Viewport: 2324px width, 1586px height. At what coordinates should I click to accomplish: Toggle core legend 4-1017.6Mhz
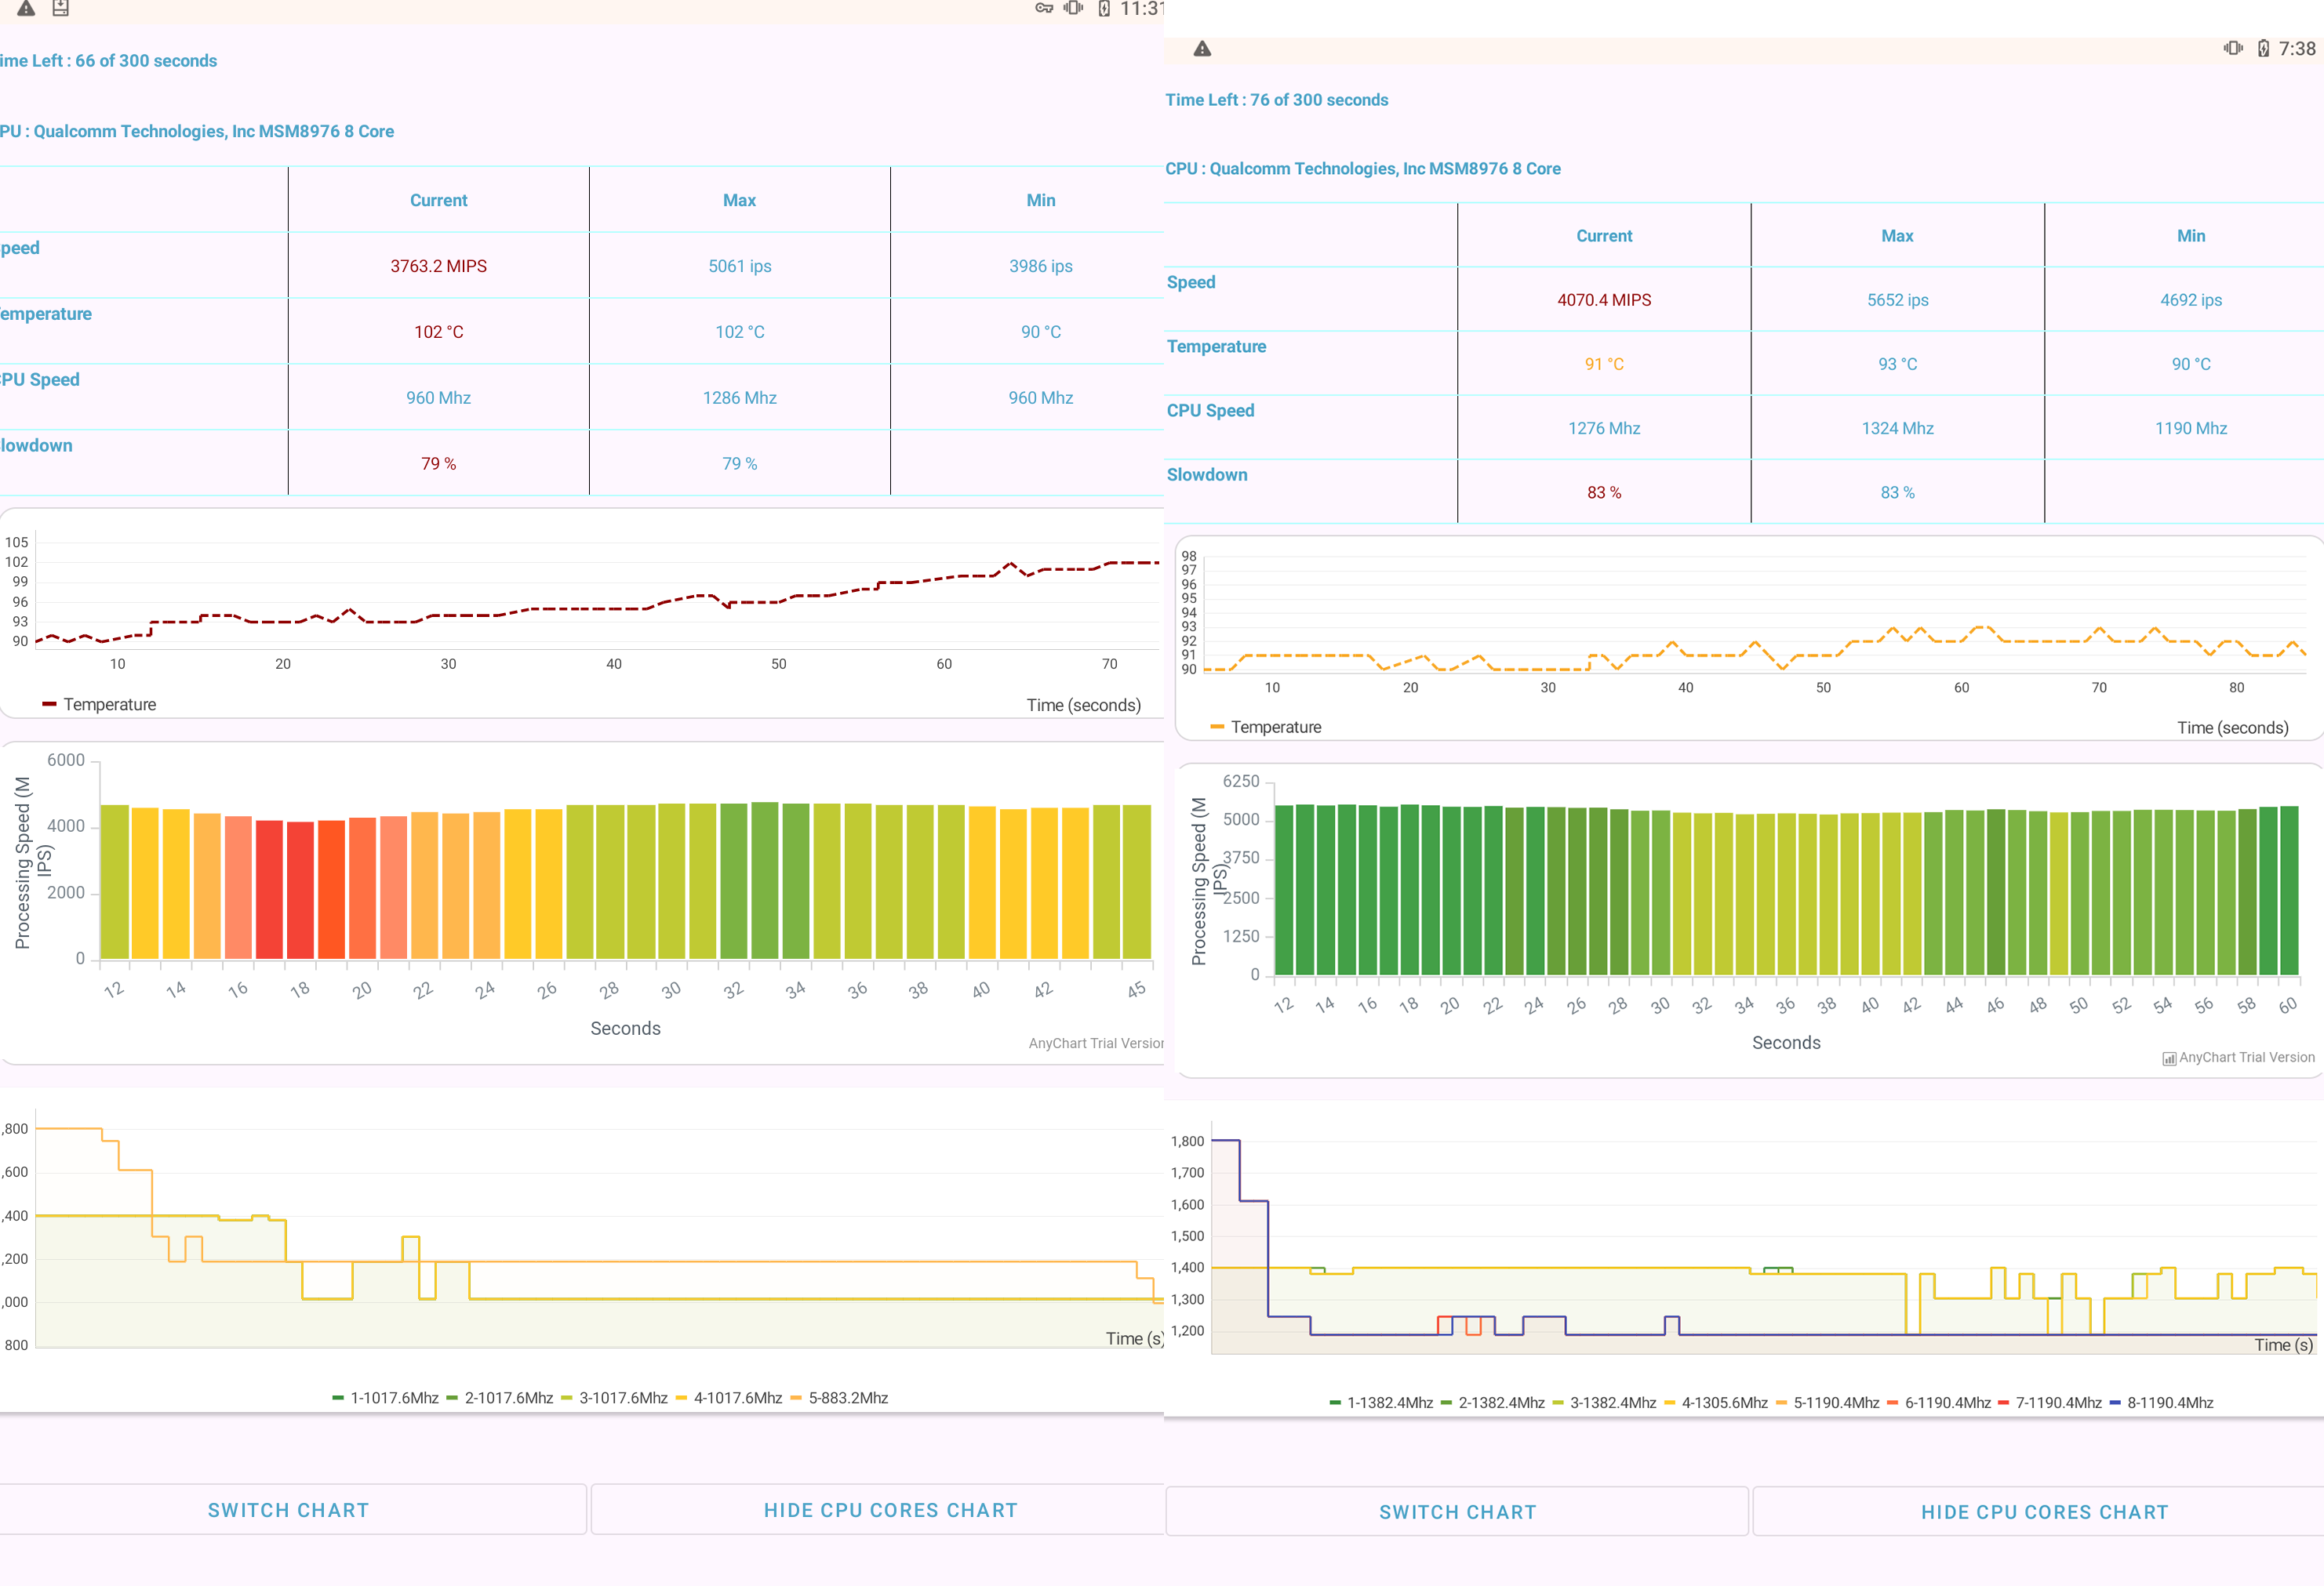729,1398
